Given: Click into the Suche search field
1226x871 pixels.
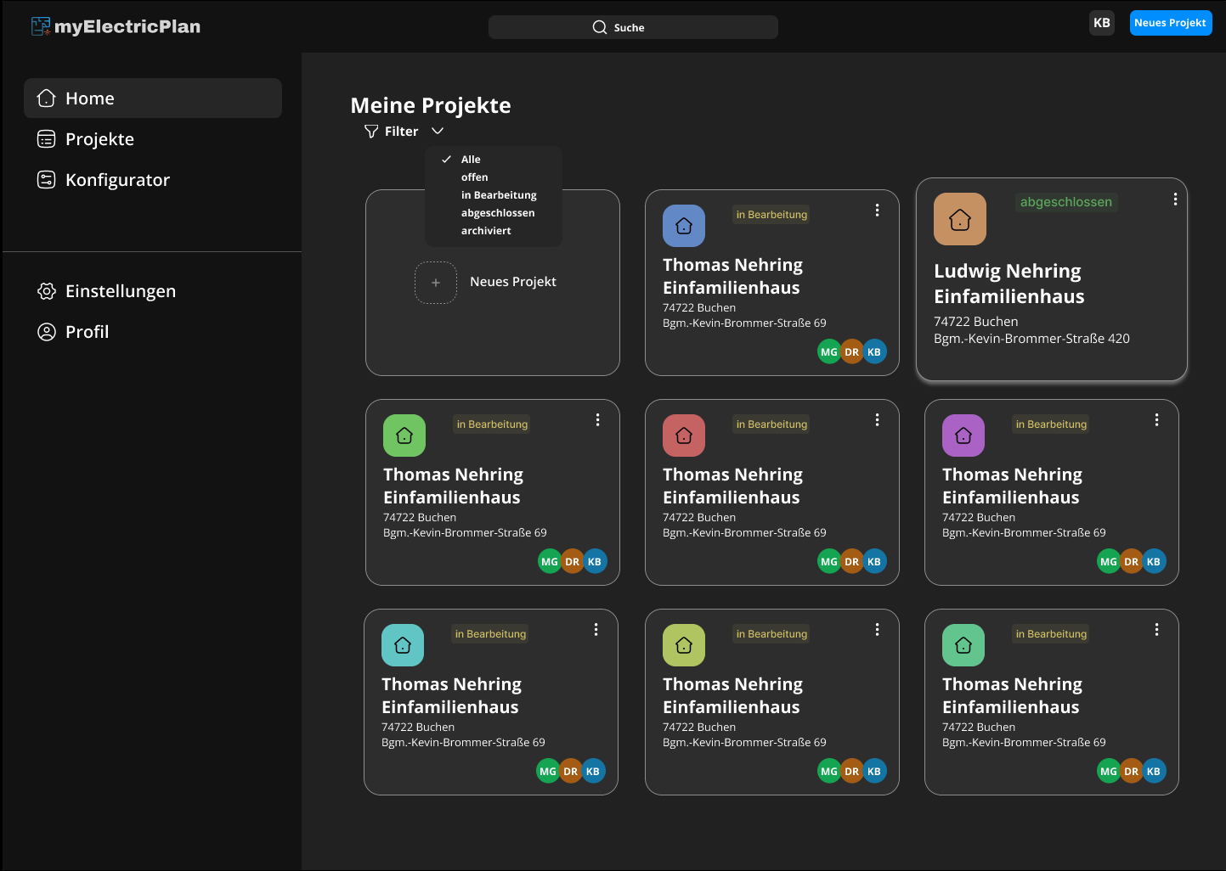Looking at the screenshot, I should tap(633, 27).
